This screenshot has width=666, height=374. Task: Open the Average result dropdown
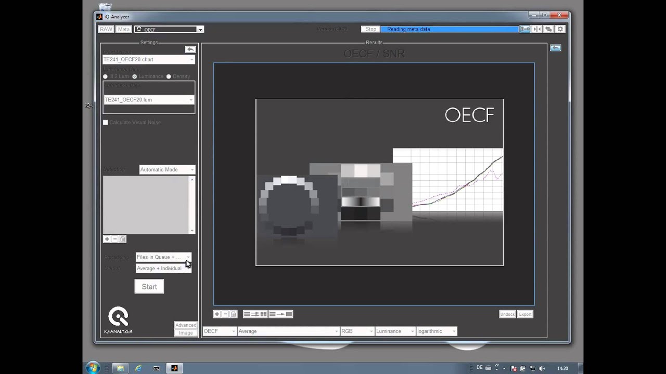(288, 331)
